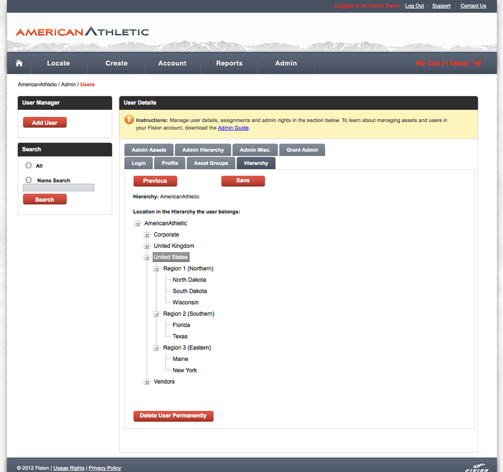
Task: Select the Hierarchy tab
Action: click(256, 163)
